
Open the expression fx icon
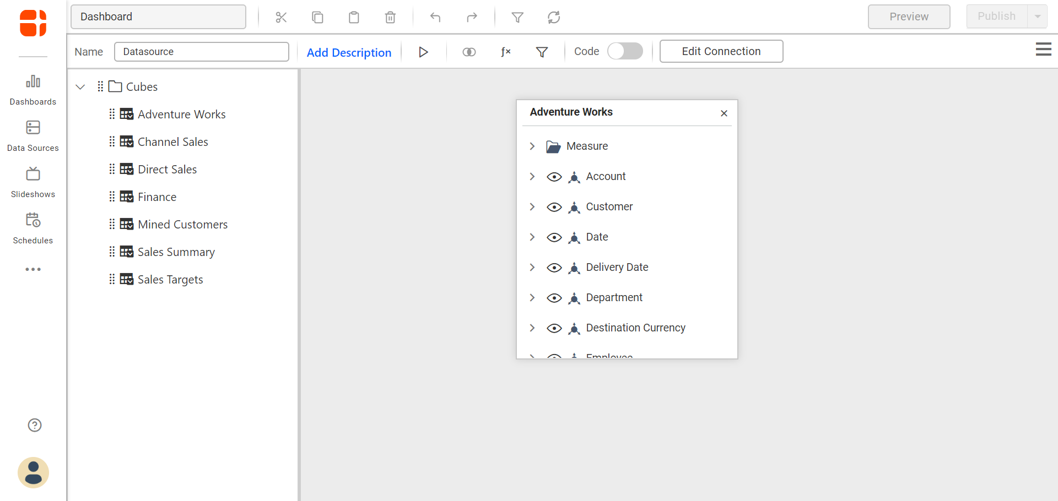[x=505, y=52]
